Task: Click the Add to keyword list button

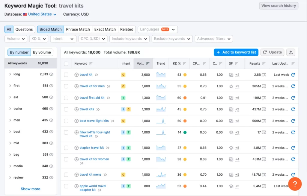Action: (236, 52)
